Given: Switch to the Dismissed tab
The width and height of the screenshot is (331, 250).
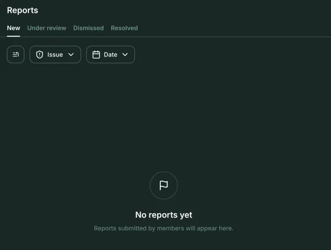Looking at the screenshot, I should (88, 28).
